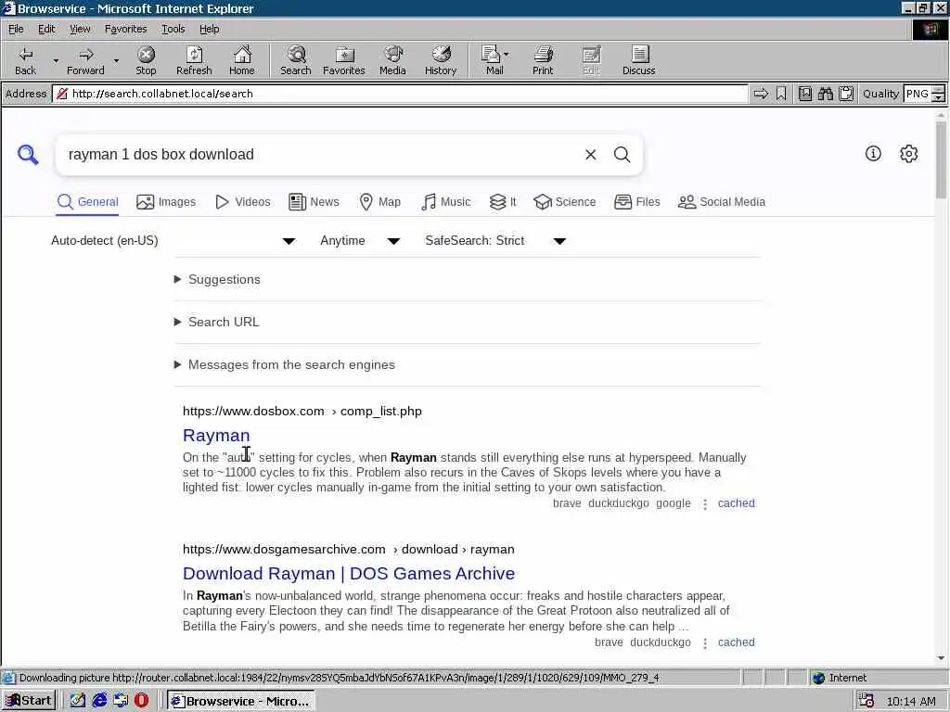This screenshot has height=712, width=950.
Task: Open the View menu
Action: (80, 29)
